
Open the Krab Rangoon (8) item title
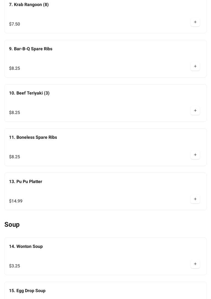pos(29,5)
